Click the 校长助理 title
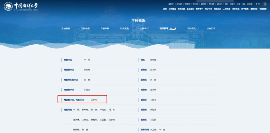 (x=145, y=130)
